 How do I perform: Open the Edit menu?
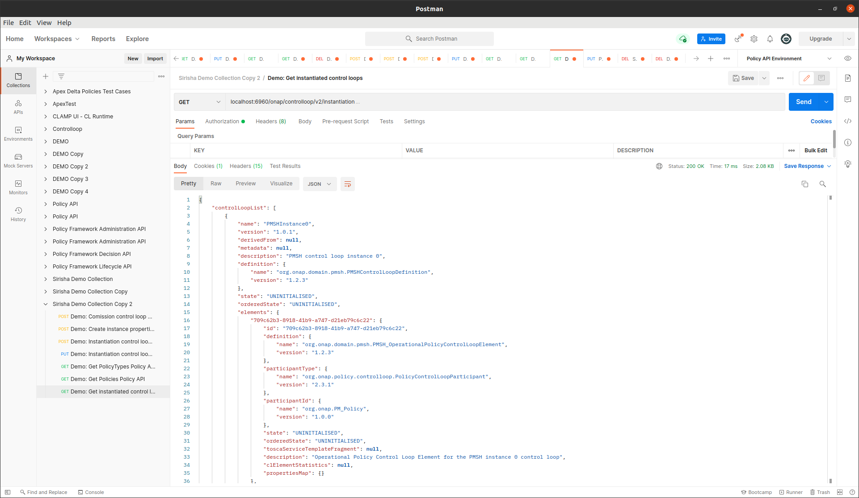point(25,23)
